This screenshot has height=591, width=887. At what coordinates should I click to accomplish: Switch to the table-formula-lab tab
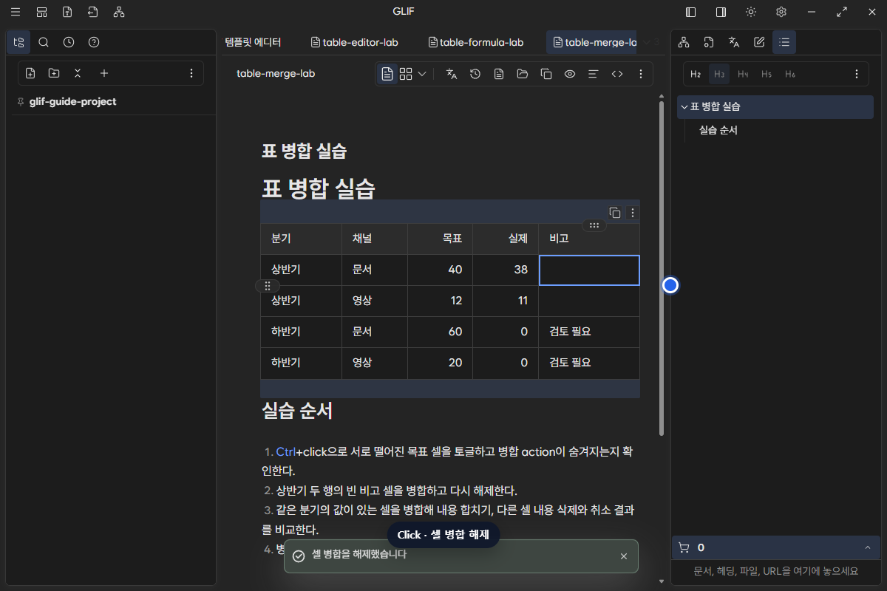pos(476,42)
